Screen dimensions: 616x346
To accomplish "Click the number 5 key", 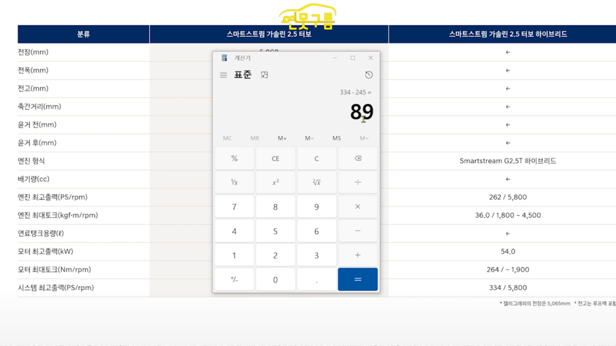I will [x=275, y=231].
